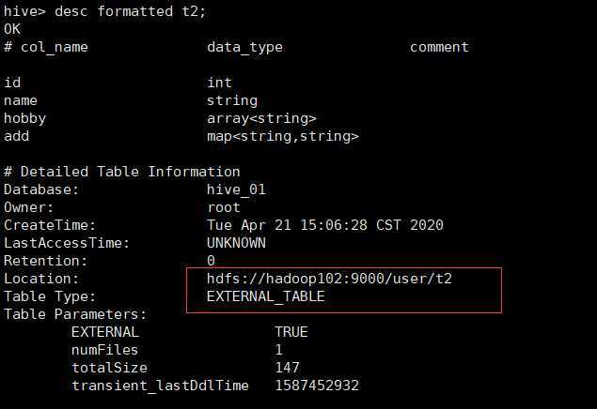Click the Retention value 0
597x409 pixels.
[x=211, y=261]
